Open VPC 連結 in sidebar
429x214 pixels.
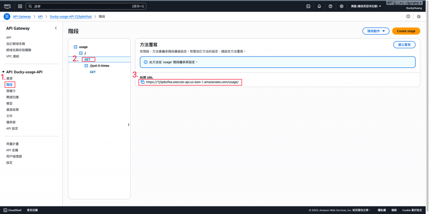[x=13, y=57]
